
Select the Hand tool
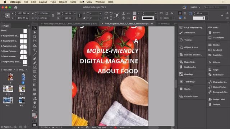pyautogui.click(x=34, y=103)
